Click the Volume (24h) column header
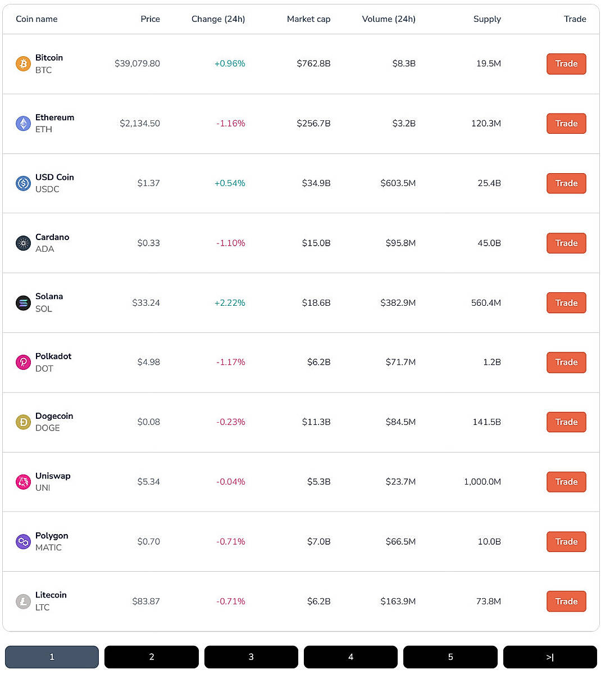Viewport: 601px width, 674px height. (x=389, y=19)
